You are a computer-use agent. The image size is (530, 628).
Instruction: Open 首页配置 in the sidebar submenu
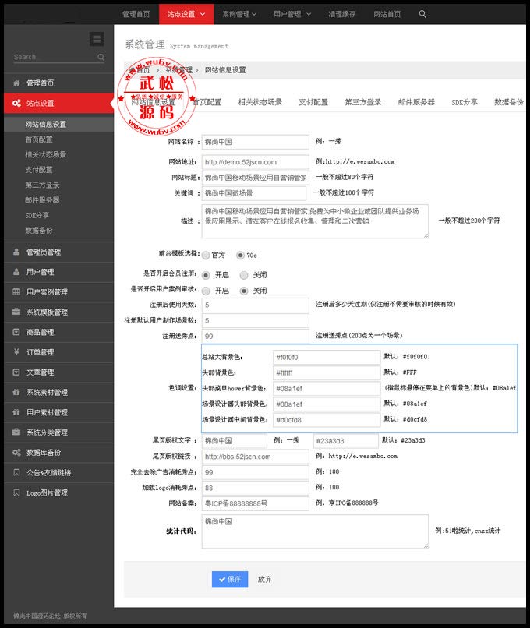39,139
